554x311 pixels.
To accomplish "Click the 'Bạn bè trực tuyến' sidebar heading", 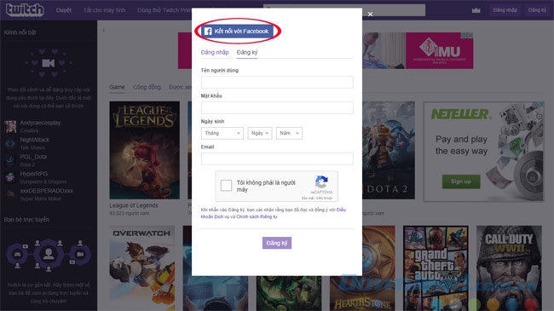I will tap(26, 220).
